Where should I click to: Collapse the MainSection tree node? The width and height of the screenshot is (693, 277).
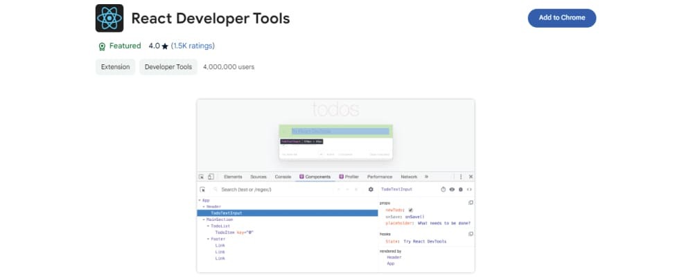tap(204, 220)
